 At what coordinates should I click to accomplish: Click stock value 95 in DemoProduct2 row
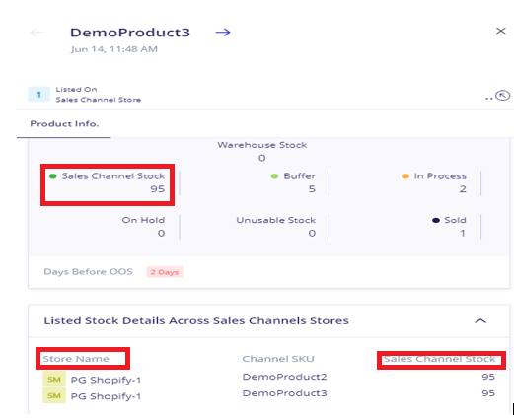point(488,377)
